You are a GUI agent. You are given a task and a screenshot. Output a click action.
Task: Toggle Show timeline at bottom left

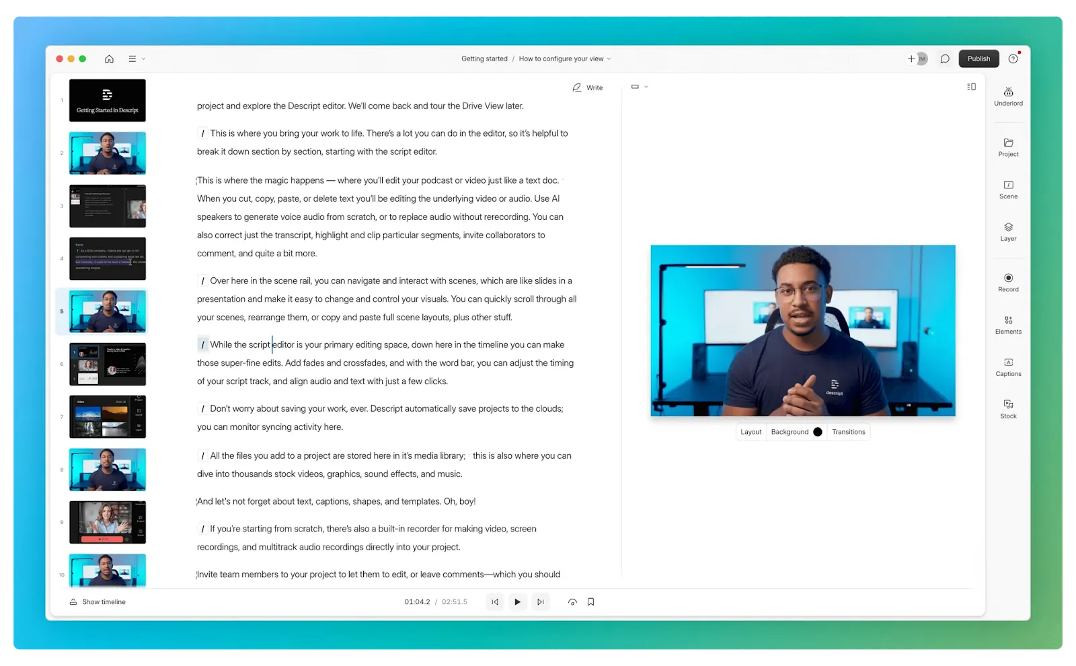tap(98, 602)
